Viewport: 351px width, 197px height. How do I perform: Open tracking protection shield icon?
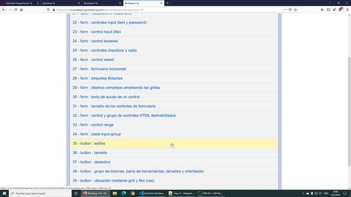49,10
